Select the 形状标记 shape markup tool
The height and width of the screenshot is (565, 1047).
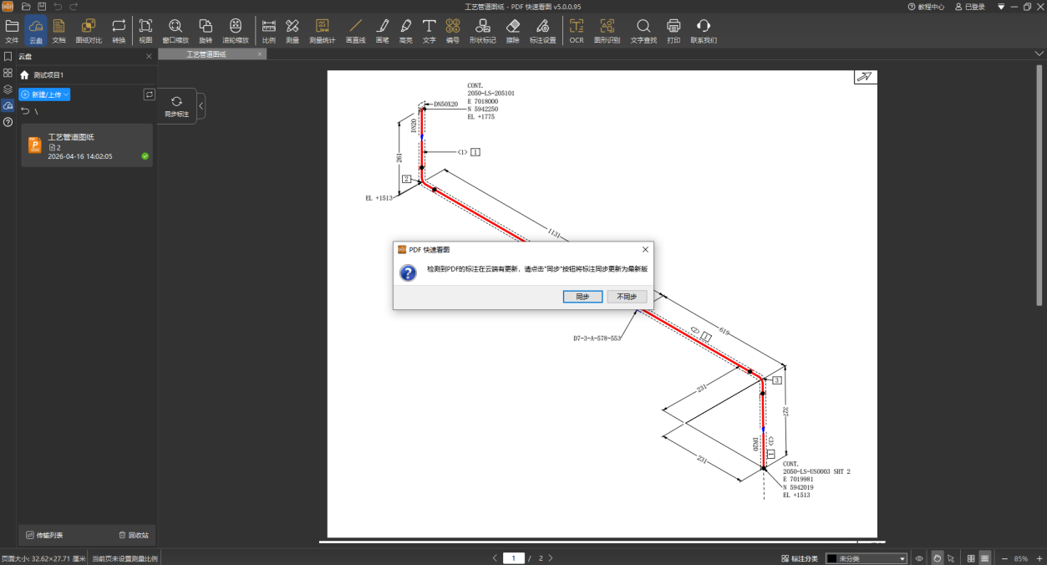[x=482, y=31]
